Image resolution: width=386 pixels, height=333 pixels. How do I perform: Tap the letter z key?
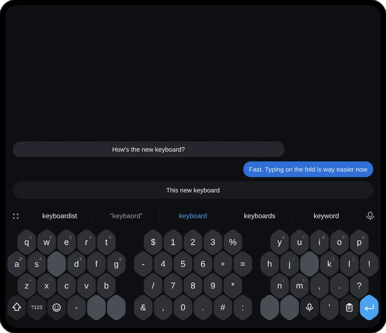(x=27, y=285)
